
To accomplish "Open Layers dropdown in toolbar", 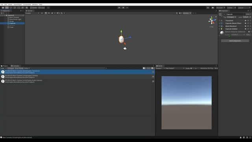I will pyautogui.click(x=231, y=8).
